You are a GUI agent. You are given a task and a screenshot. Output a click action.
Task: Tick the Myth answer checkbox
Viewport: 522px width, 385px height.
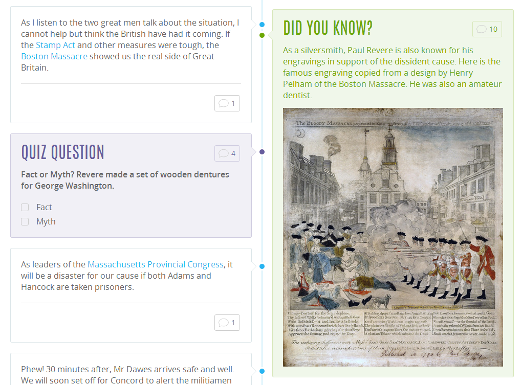pyautogui.click(x=25, y=222)
